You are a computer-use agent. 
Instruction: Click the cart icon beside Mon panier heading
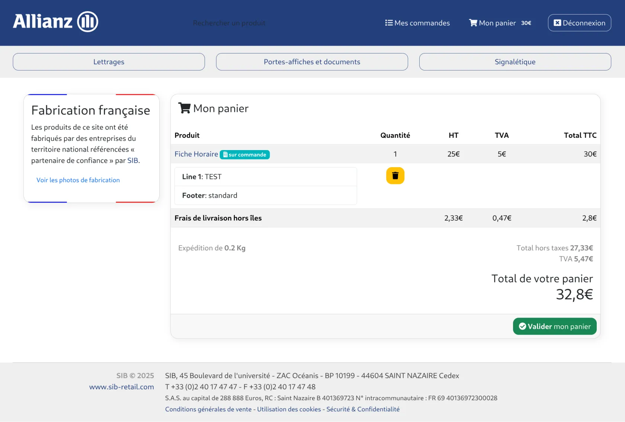[x=184, y=108]
